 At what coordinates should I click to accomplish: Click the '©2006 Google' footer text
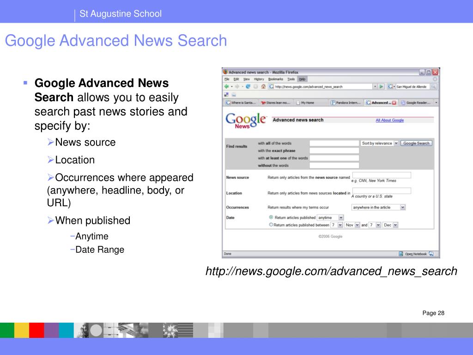coord(330,236)
